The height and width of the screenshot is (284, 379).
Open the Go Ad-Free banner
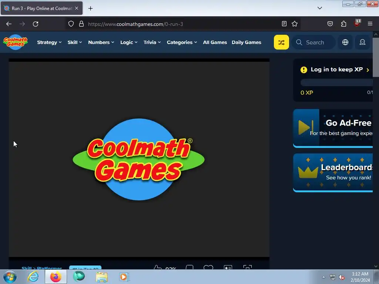[x=333, y=128]
